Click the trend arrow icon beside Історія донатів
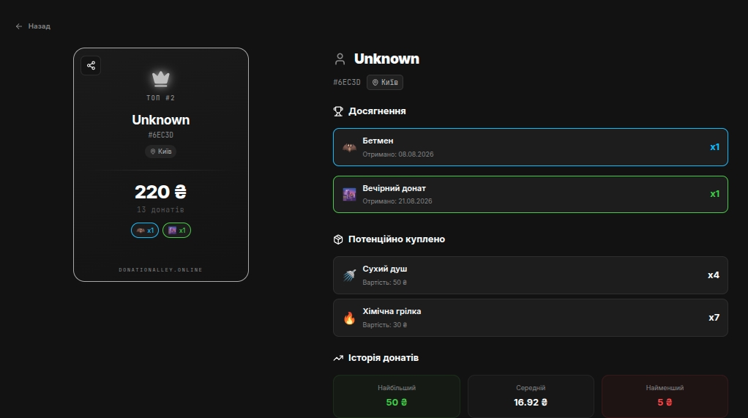Viewport: 748px width, 418px height. coord(338,358)
